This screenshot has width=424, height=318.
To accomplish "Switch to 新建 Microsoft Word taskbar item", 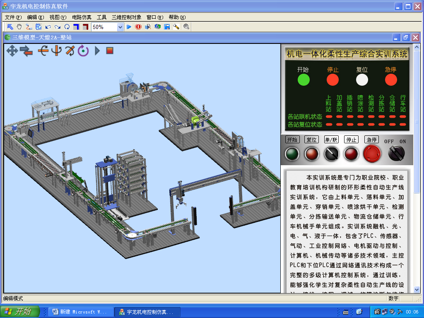I will (80, 312).
